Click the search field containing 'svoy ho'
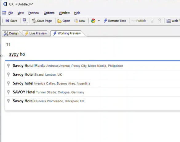Image resolution: width=180 pixels, height=142 pixels. pyautogui.click(x=93, y=54)
